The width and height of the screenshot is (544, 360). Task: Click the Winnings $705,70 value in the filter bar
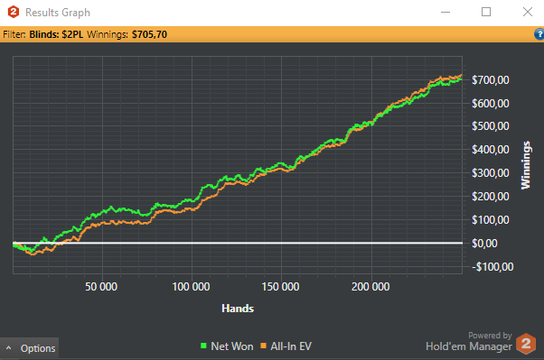[149, 34]
